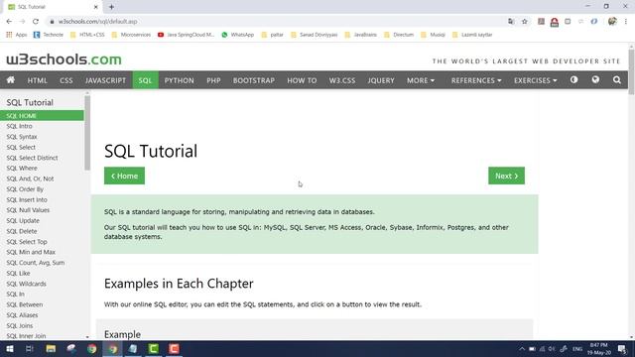Viewport: 635px width, 357px height.
Task: Open the HTML navbar item
Action: tap(38, 80)
